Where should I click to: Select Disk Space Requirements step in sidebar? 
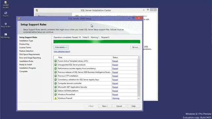[29, 54]
